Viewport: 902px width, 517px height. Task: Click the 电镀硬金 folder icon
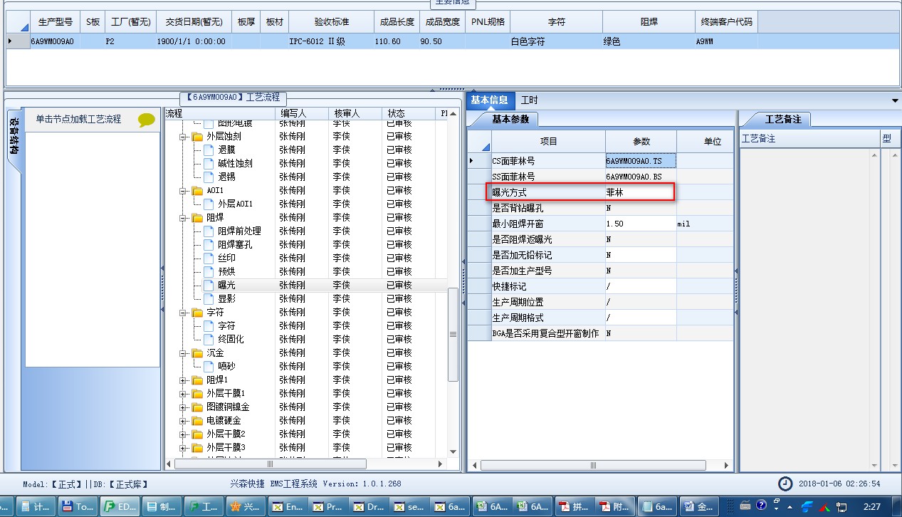(197, 420)
